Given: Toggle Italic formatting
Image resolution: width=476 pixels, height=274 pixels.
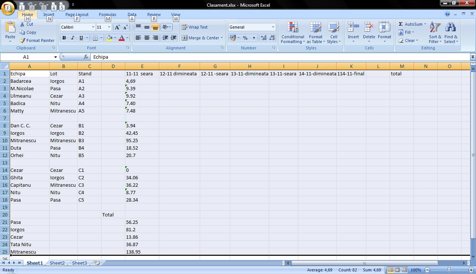Looking at the screenshot, I should coord(73,38).
